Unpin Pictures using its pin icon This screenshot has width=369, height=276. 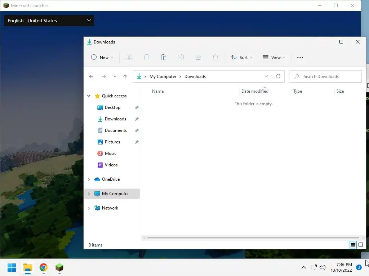pos(137,142)
